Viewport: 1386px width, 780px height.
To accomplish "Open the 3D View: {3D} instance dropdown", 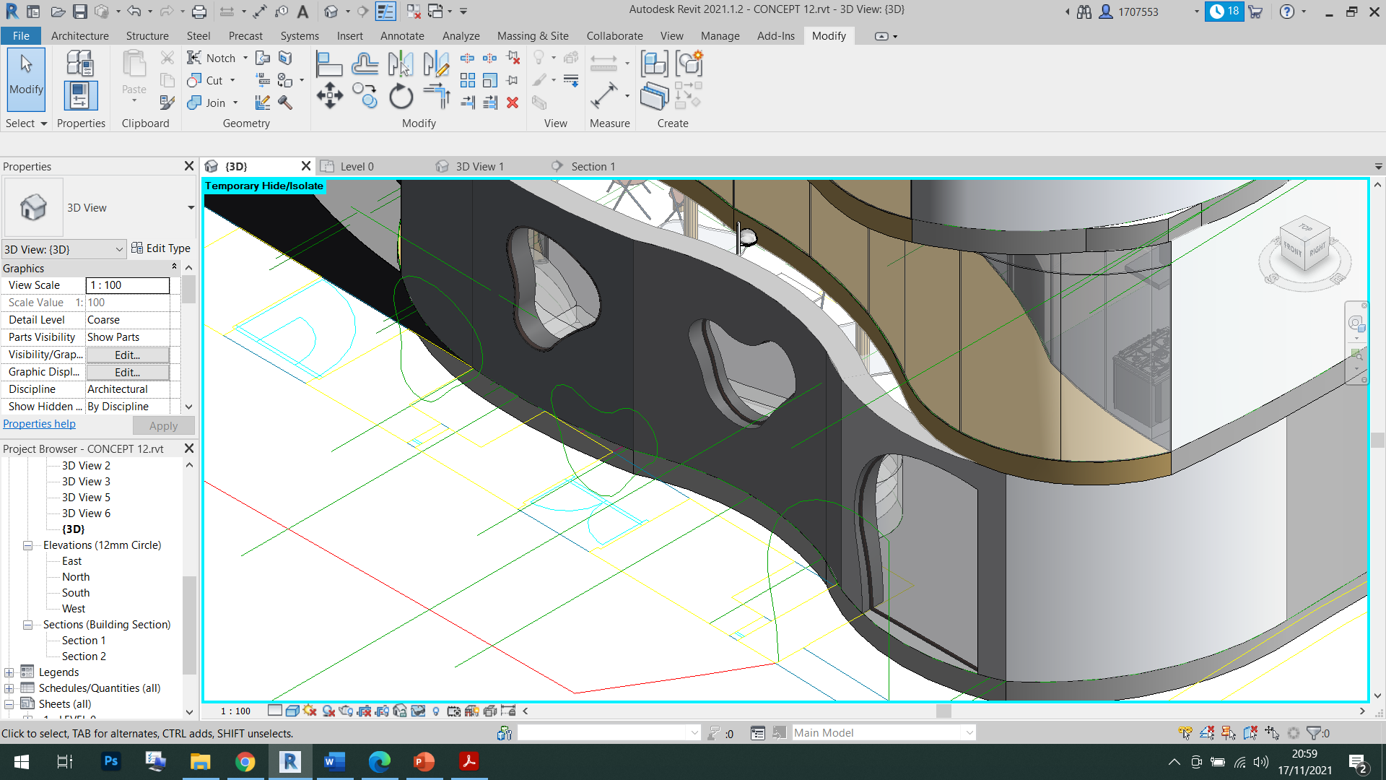I will (64, 249).
